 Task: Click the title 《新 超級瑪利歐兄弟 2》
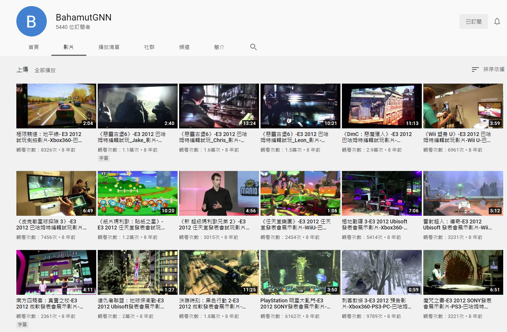click(x=215, y=224)
